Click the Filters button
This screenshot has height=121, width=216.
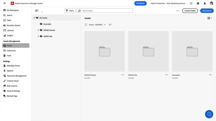(70, 11)
